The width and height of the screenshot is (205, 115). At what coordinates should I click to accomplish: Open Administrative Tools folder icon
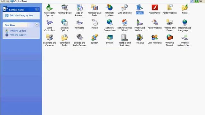tap(94, 8)
